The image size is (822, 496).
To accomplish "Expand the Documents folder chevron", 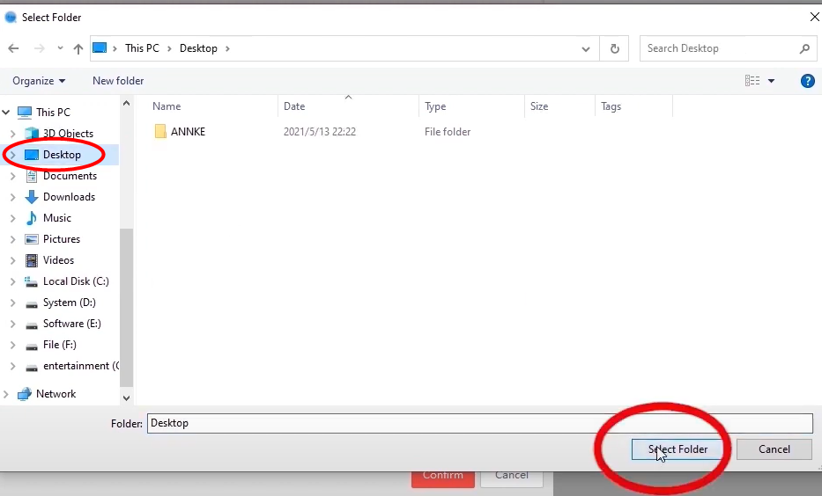I will [x=12, y=176].
